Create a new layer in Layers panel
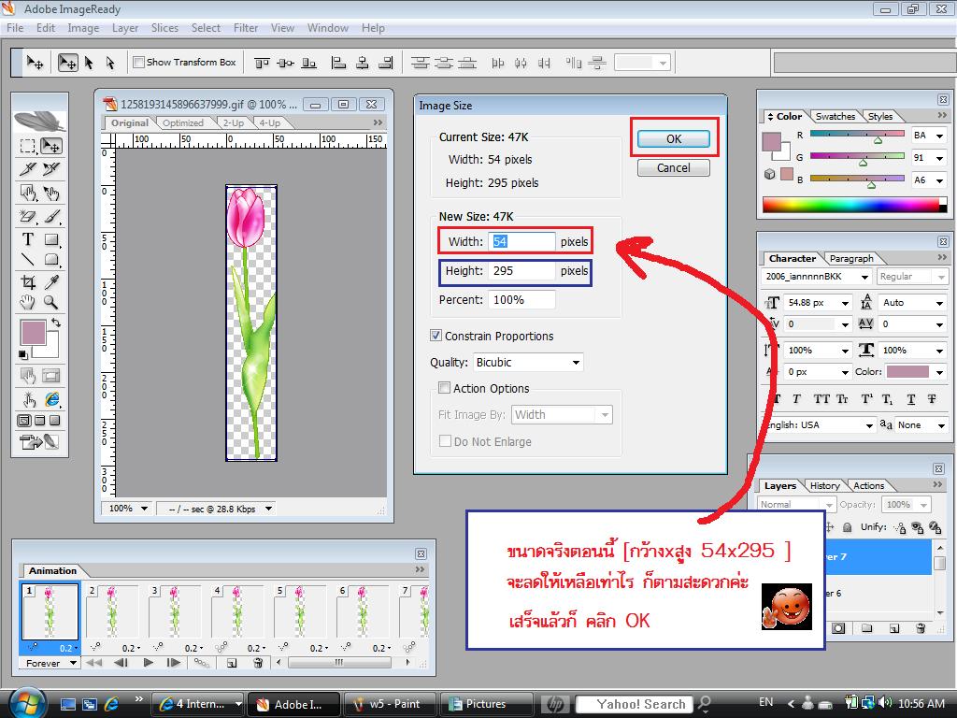Image resolution: width=957 pixels, height=718 pixels. (x=894, y=628)
